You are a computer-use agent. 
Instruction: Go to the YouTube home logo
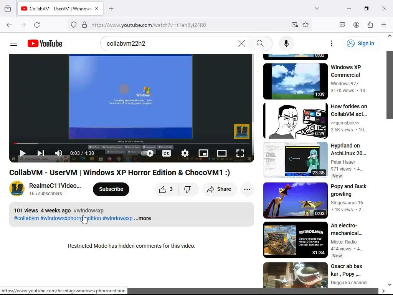tap(45, 43)
